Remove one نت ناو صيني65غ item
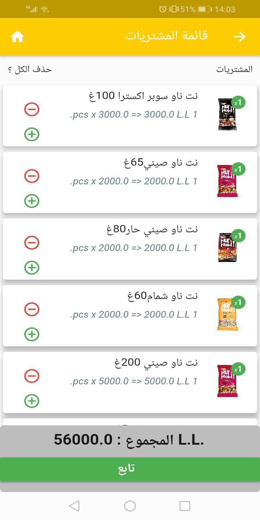 (x=32, y=176)
